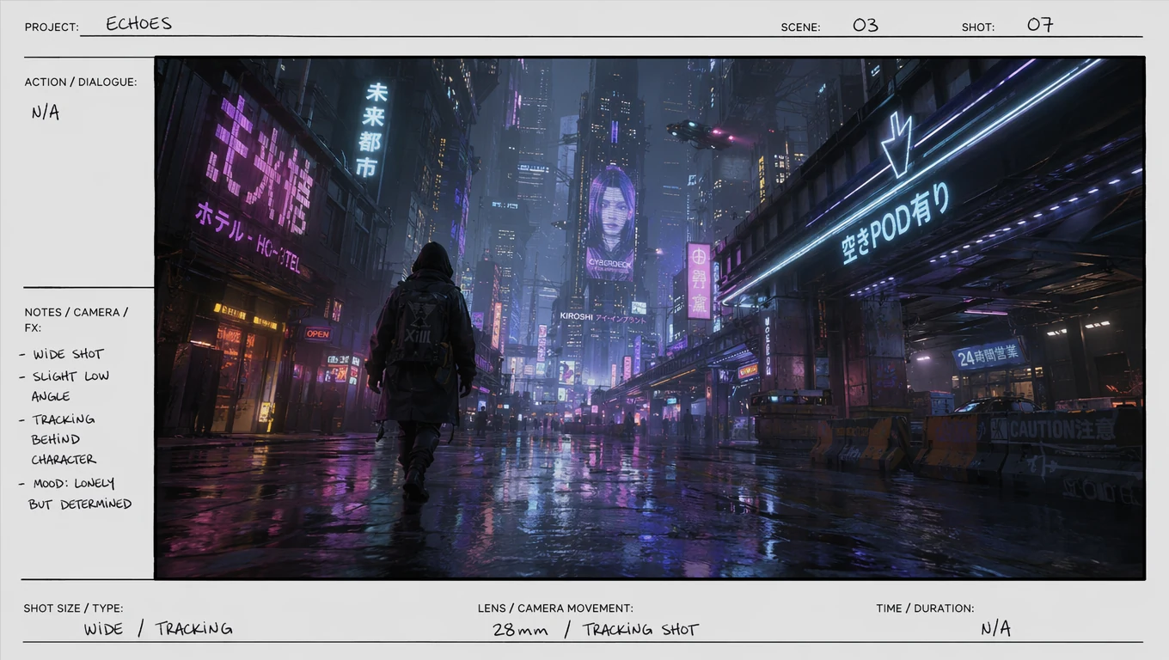Click the 28mm / TRACKING SHOT value
Screen dimensions: 1169x660
(596, 630)
